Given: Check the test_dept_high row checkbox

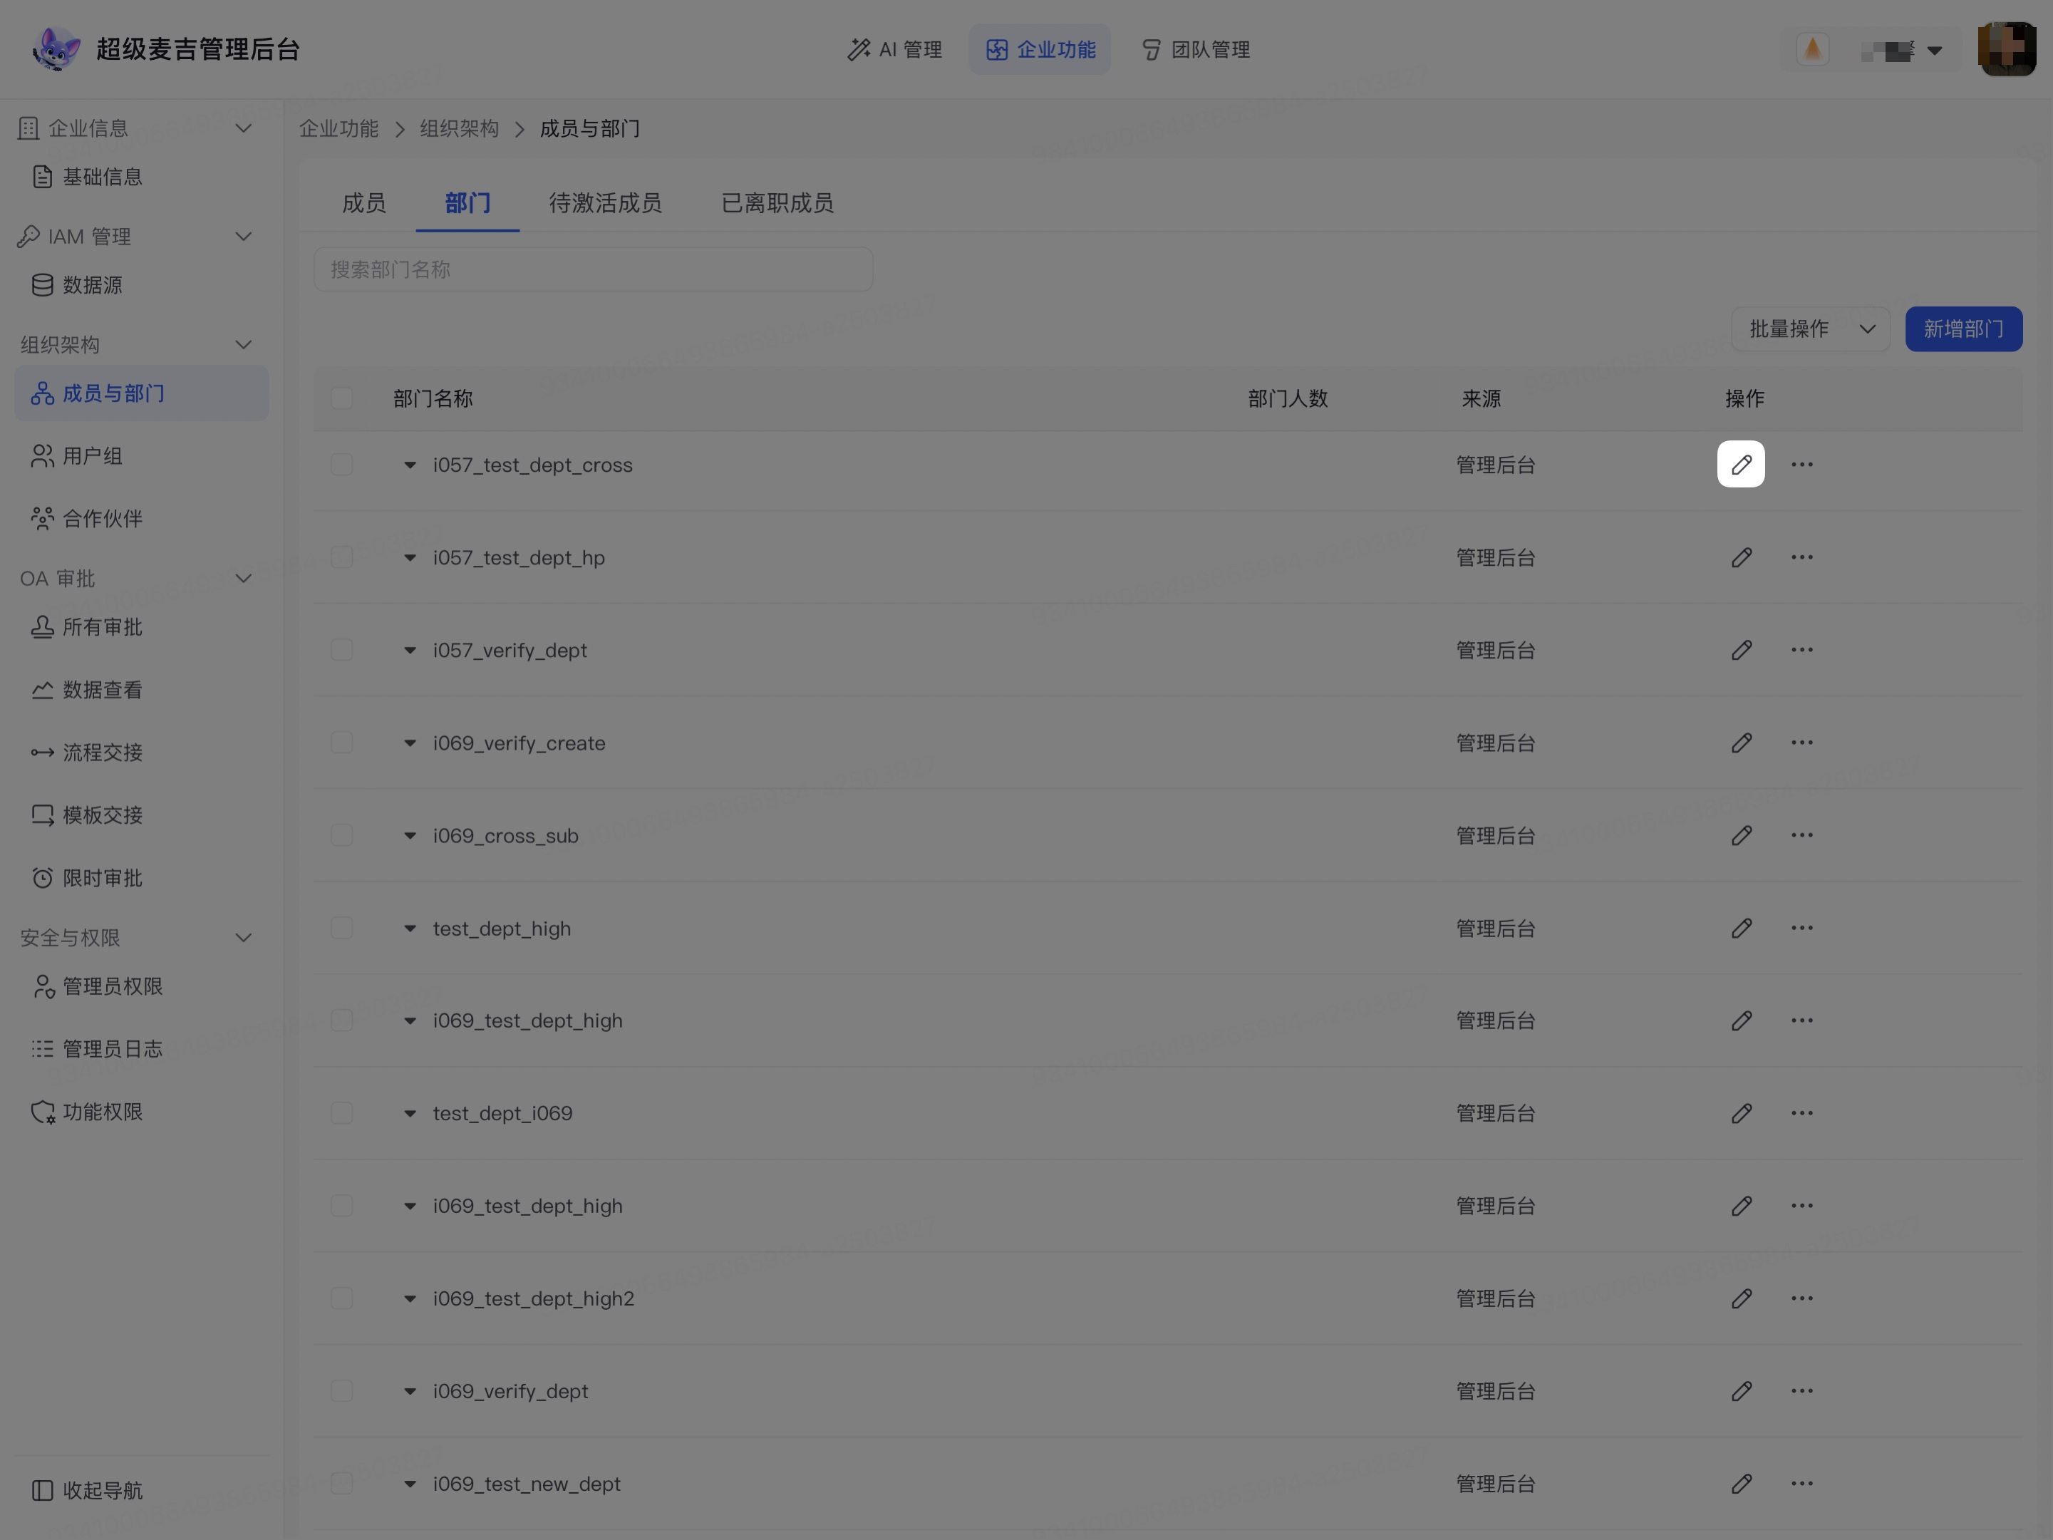Looking at the screenshot, I should pos(341,929).
